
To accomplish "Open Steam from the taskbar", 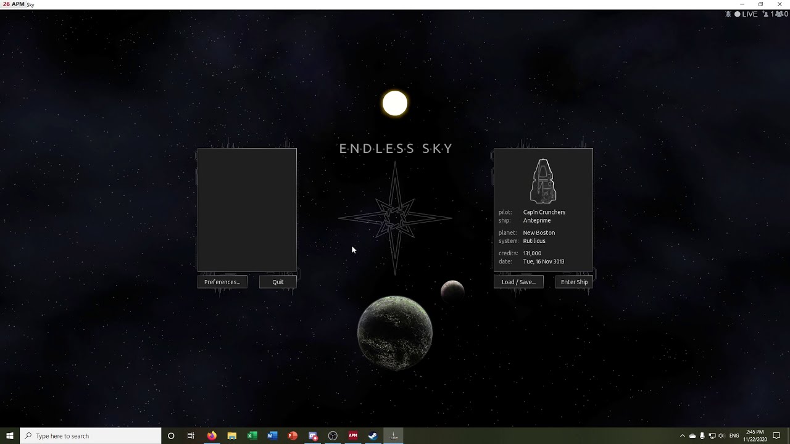I will [373, 436].
